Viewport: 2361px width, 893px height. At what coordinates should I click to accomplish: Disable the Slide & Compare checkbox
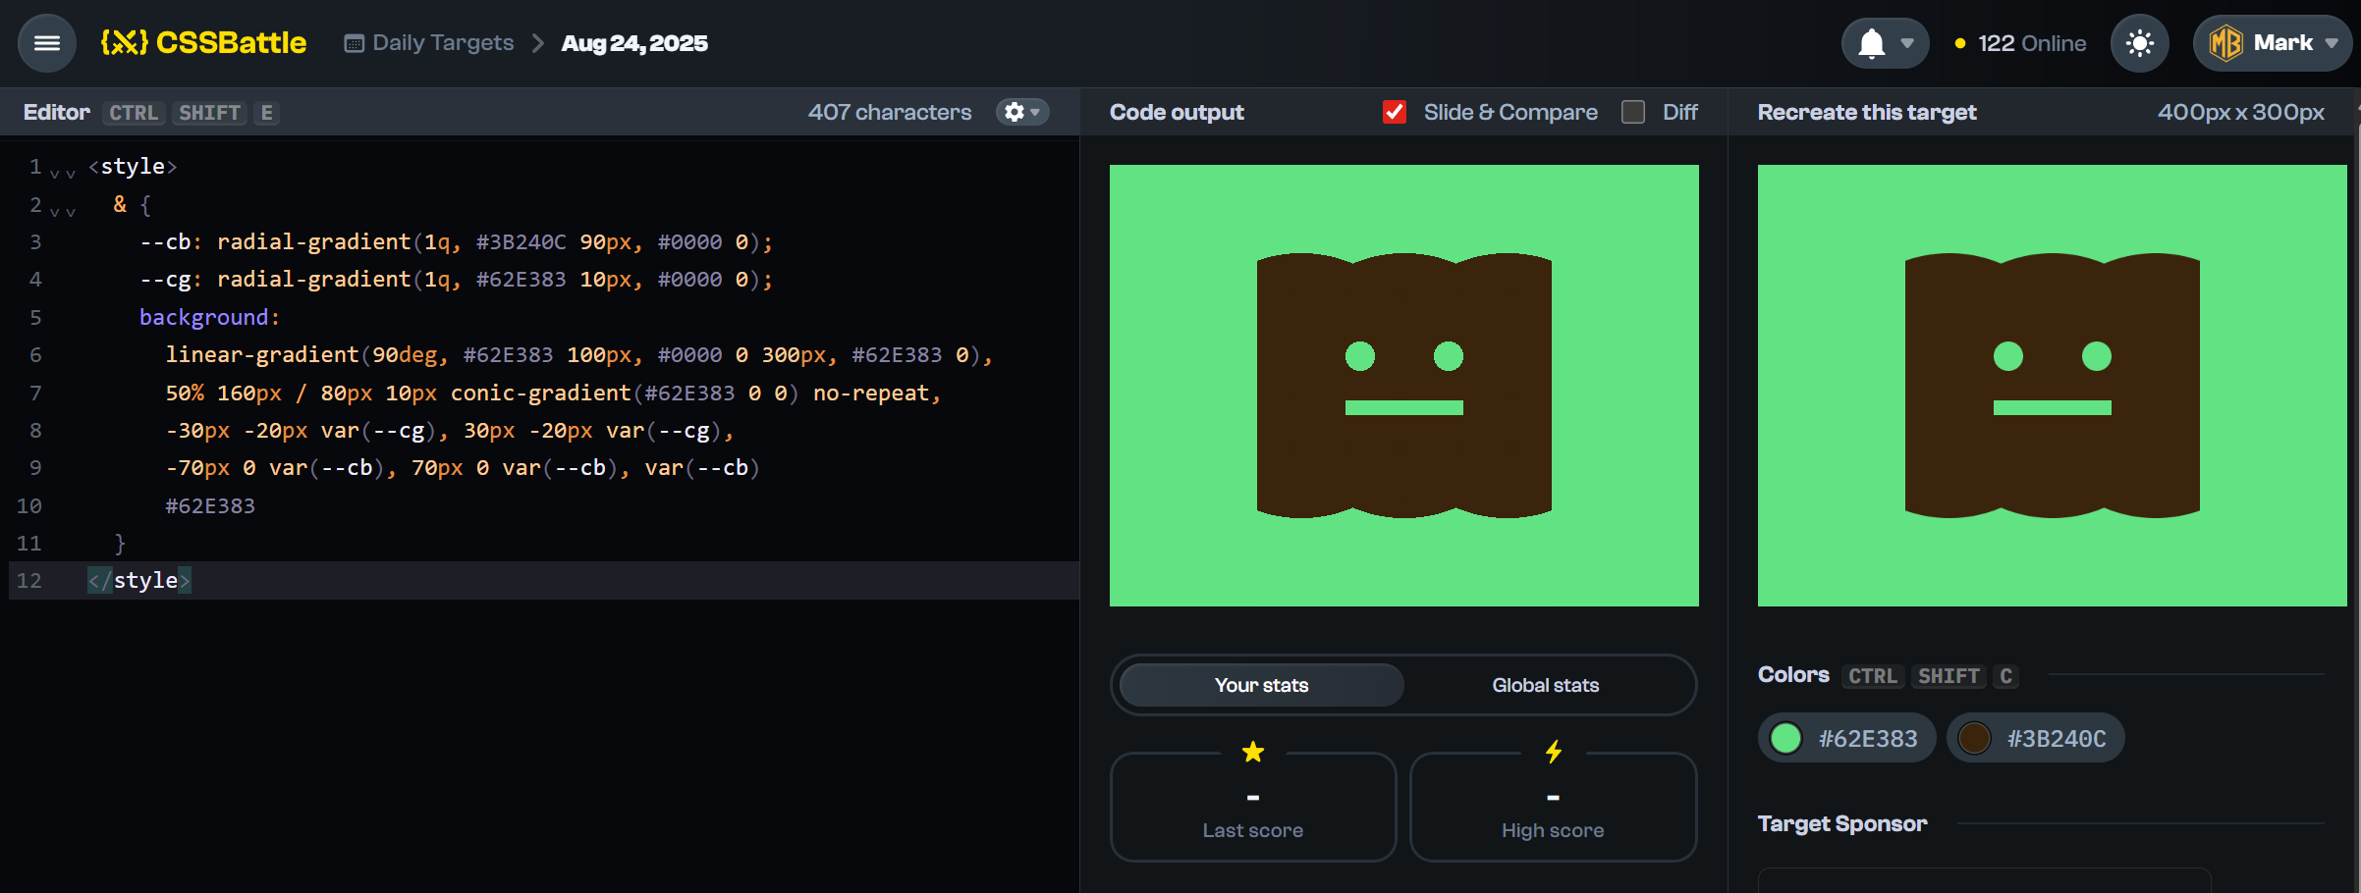(1394, 112)
